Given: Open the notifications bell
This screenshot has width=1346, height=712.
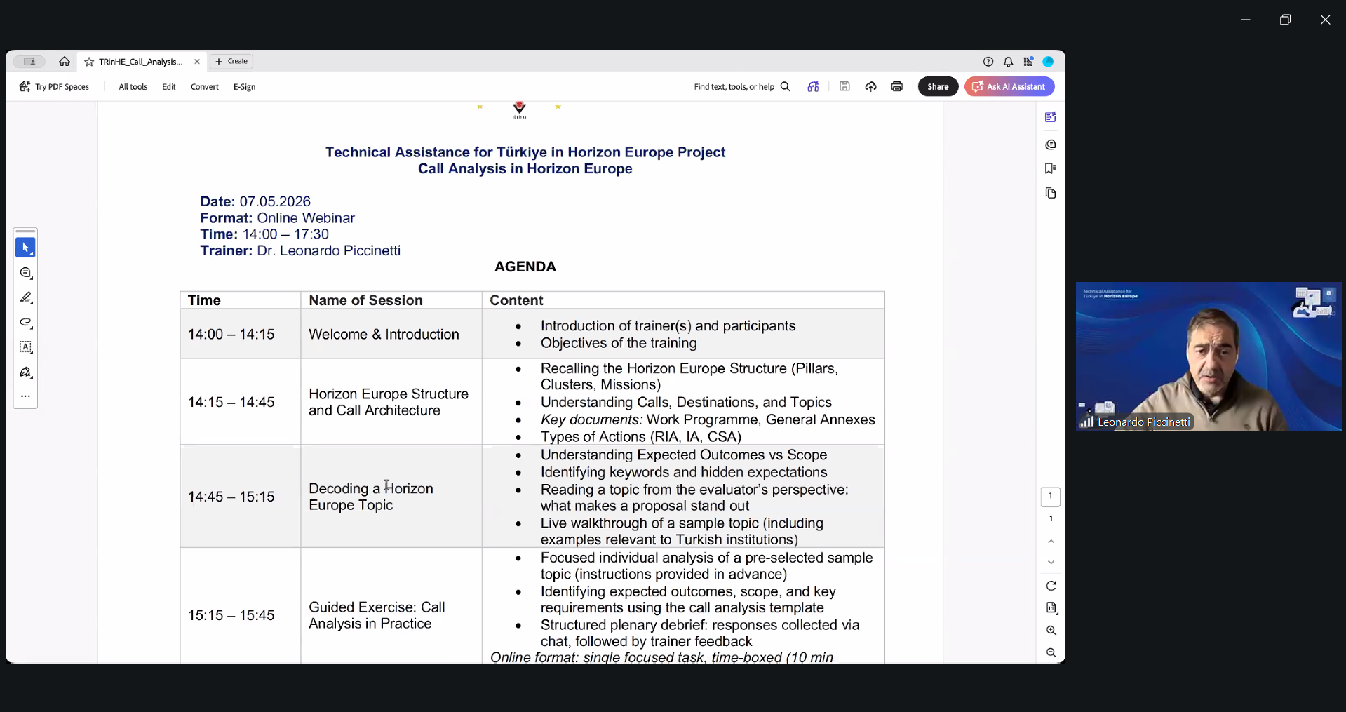Looking at the screenshot, I should 1008,62.
